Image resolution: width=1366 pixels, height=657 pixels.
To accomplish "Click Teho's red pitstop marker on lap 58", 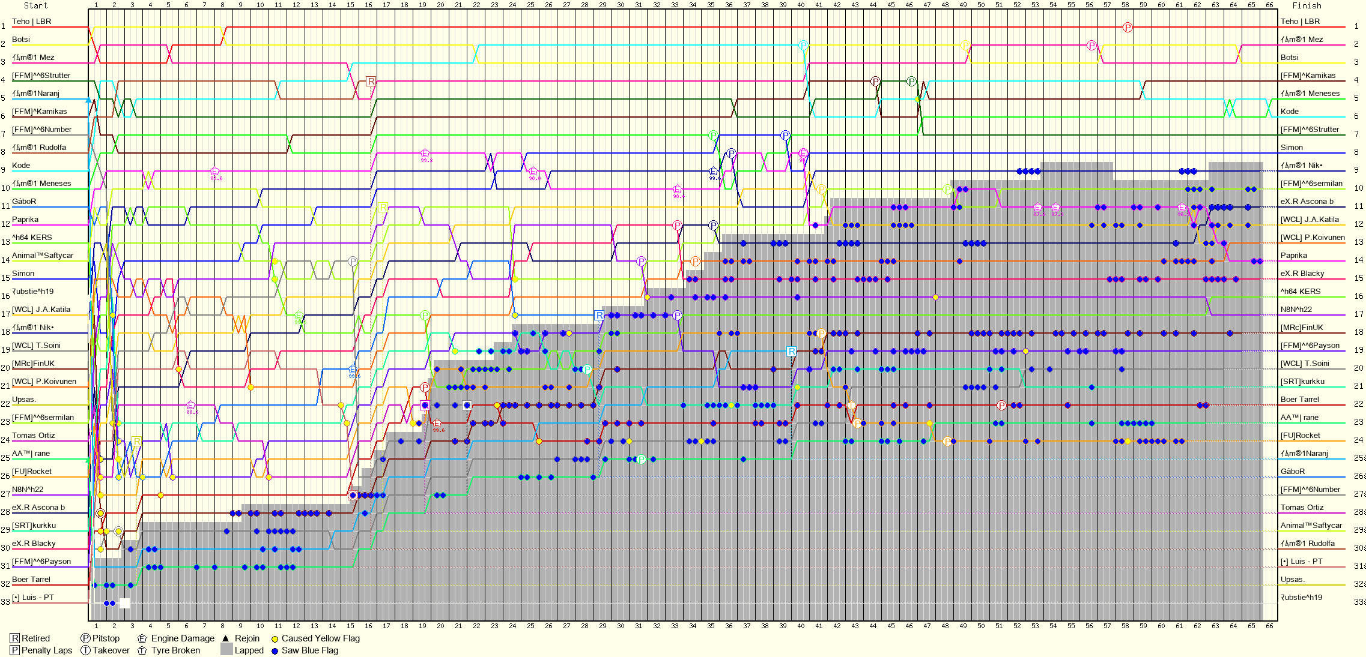I will click(1128, 28).
